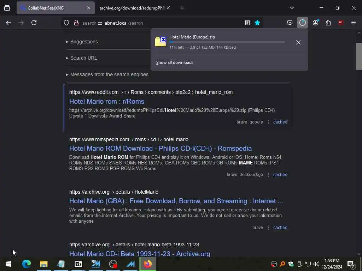Open the Firefox View tab list icon
362x271 pixels.
pyautogui.click(x=7, y=8)
